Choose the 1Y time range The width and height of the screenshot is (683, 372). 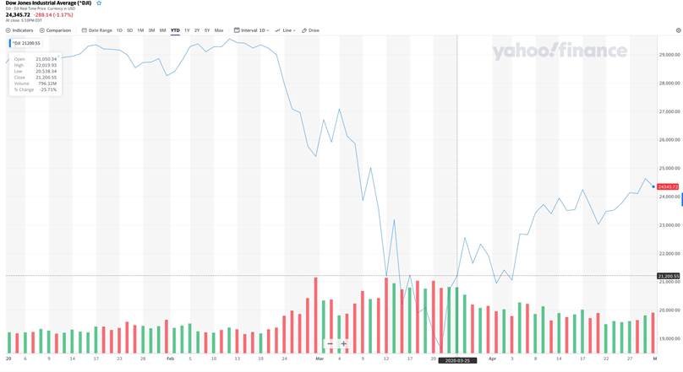coord(187,30)
